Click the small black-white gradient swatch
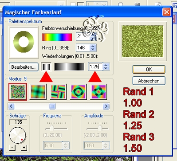 (46, 67)
